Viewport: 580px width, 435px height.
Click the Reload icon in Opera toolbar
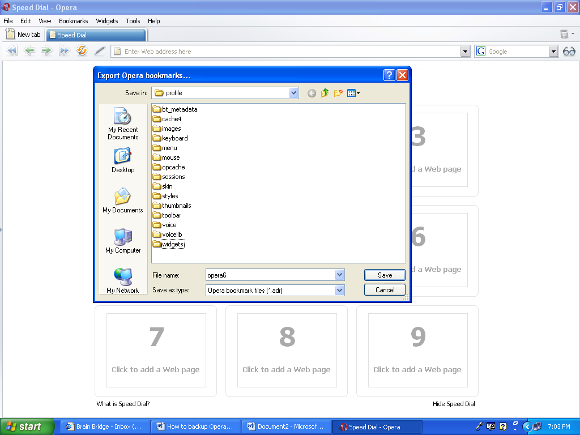82,50
